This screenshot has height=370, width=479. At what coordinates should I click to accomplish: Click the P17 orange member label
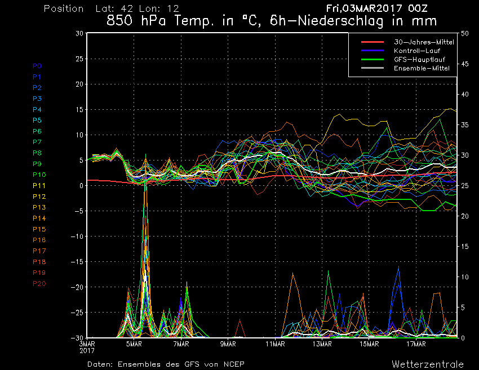tap(39, 251)
